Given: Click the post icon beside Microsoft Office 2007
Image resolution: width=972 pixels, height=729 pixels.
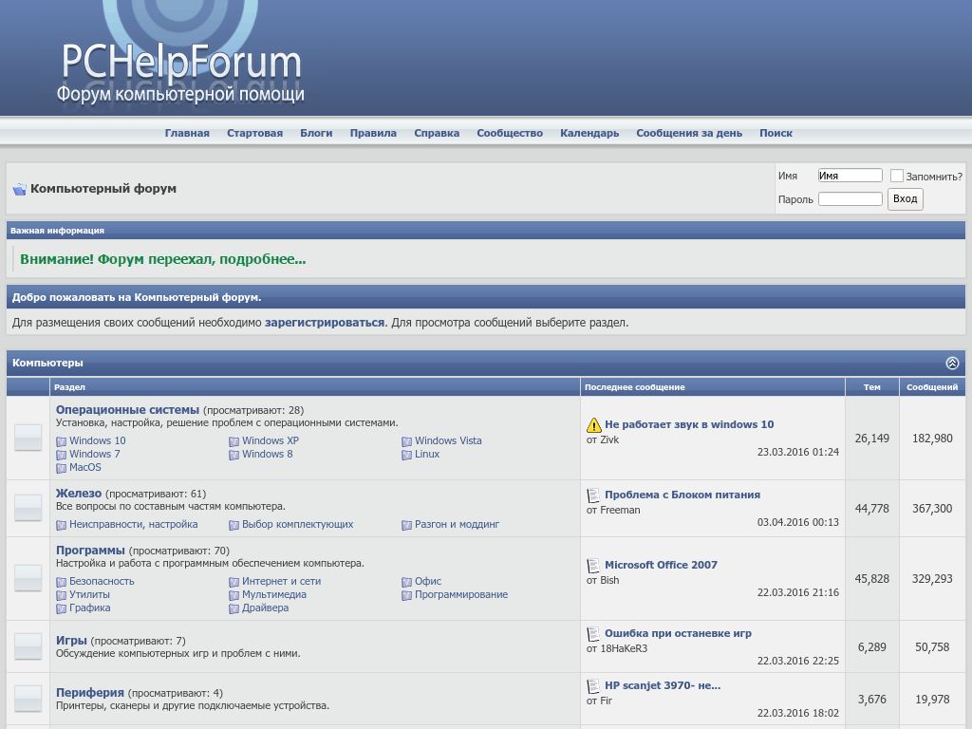Looking at the screenshot, I should tap(593, 566).
